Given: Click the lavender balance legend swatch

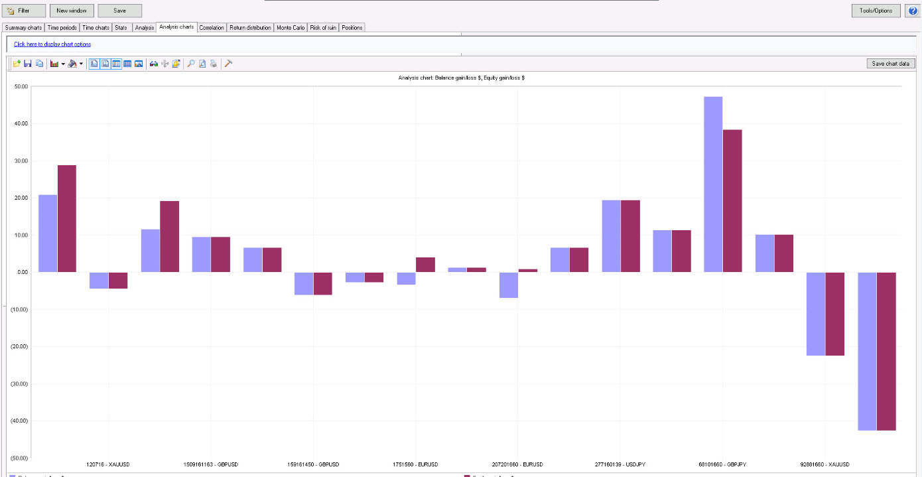Looking at the screenshot, I should pos(12,475).
